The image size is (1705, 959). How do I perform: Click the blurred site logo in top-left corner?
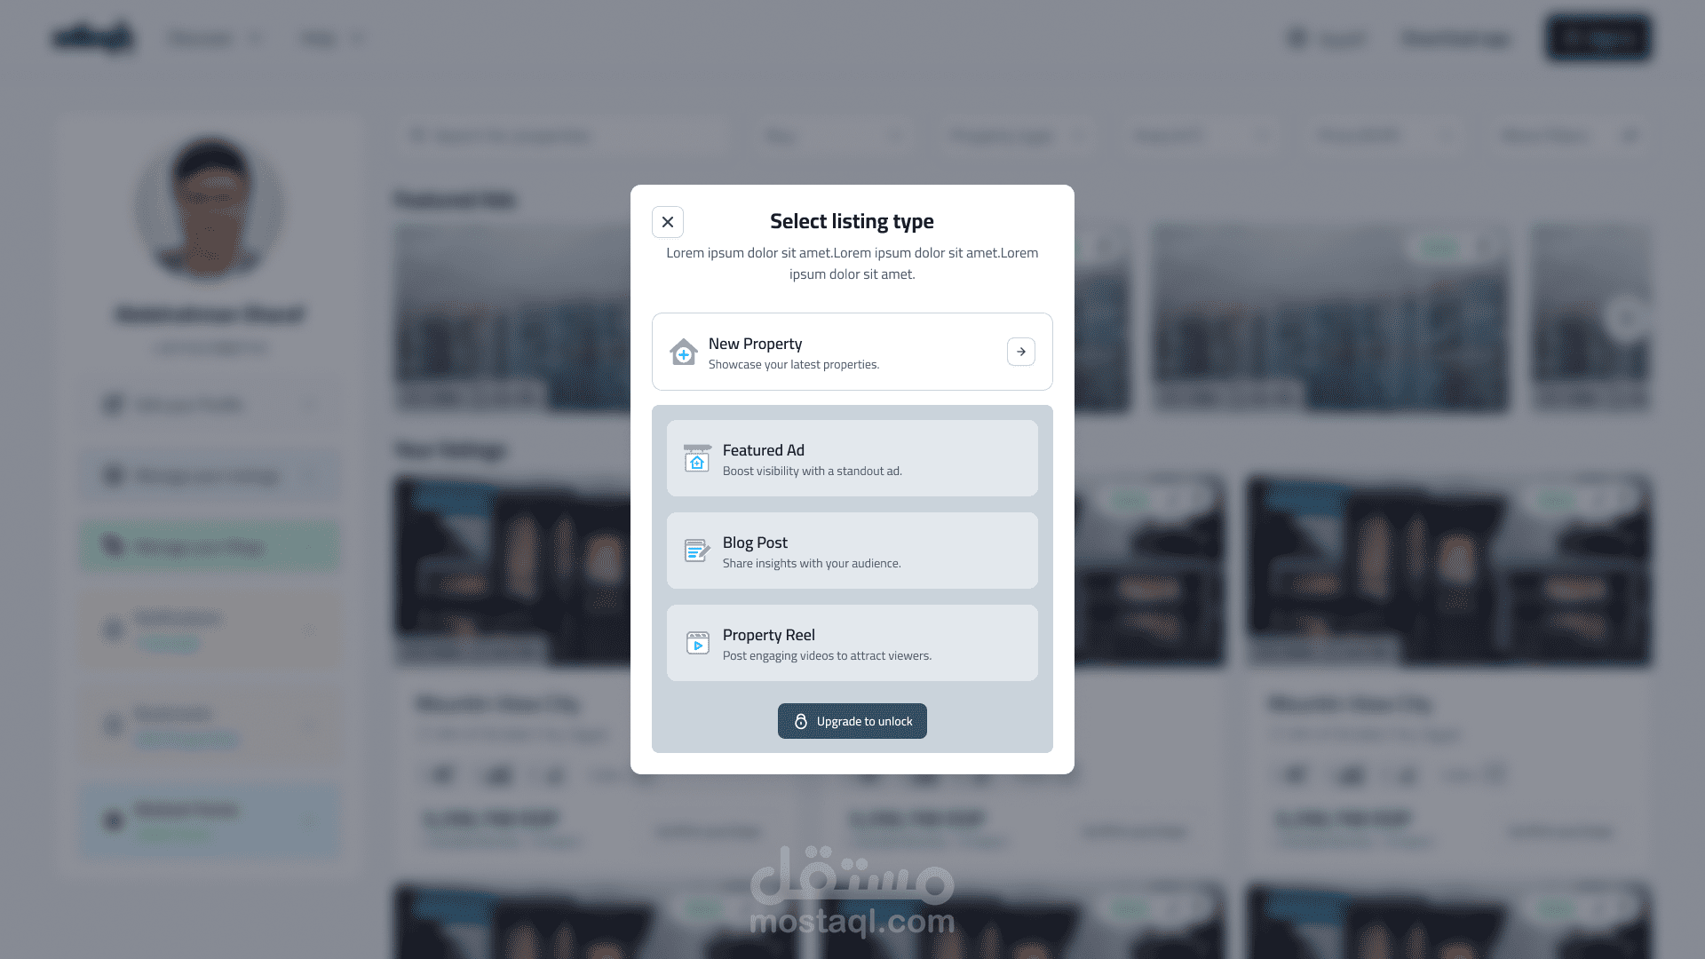point(93,38)
